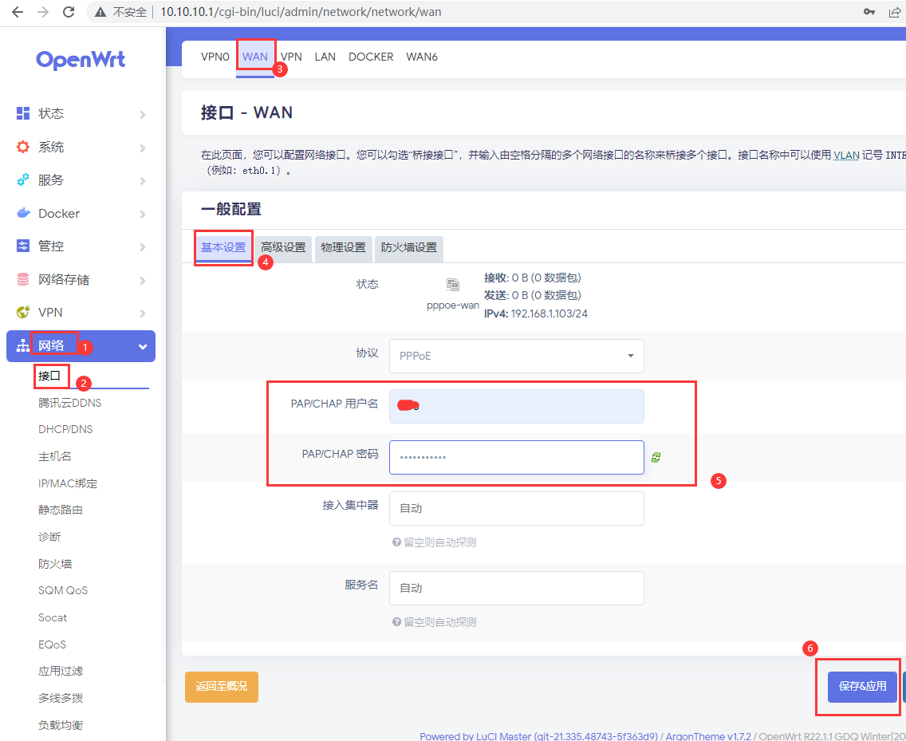Switch to the LAN interface tab
Viewport: 906px width, 741px height.
click(325, 57)
